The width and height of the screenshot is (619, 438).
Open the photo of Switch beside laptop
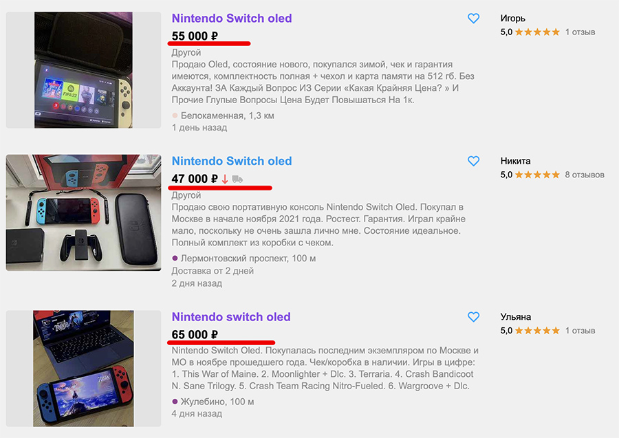[83, 368]
